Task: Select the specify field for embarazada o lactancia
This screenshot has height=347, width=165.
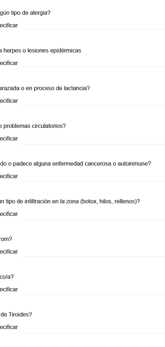Action: pos(93,101)
